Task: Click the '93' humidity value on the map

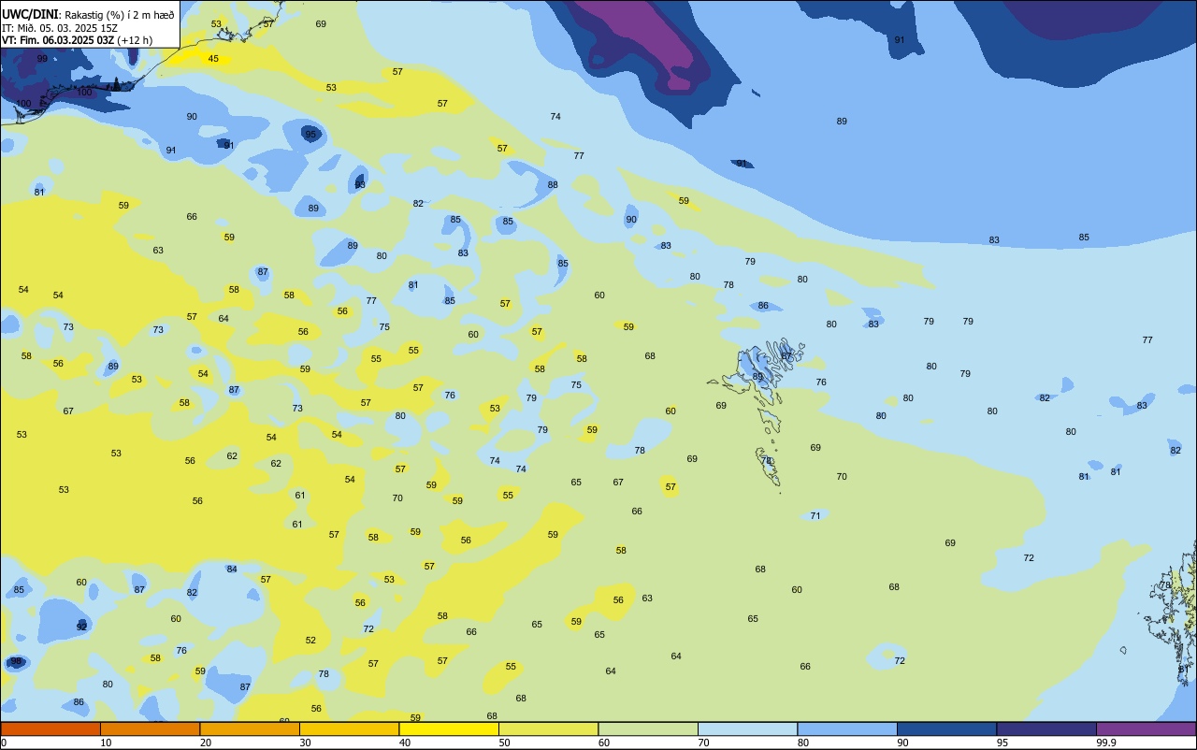Action: [360, 184]
